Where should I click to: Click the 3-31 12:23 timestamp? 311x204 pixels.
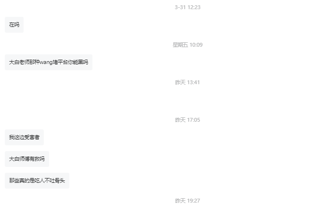coord(187,7)
